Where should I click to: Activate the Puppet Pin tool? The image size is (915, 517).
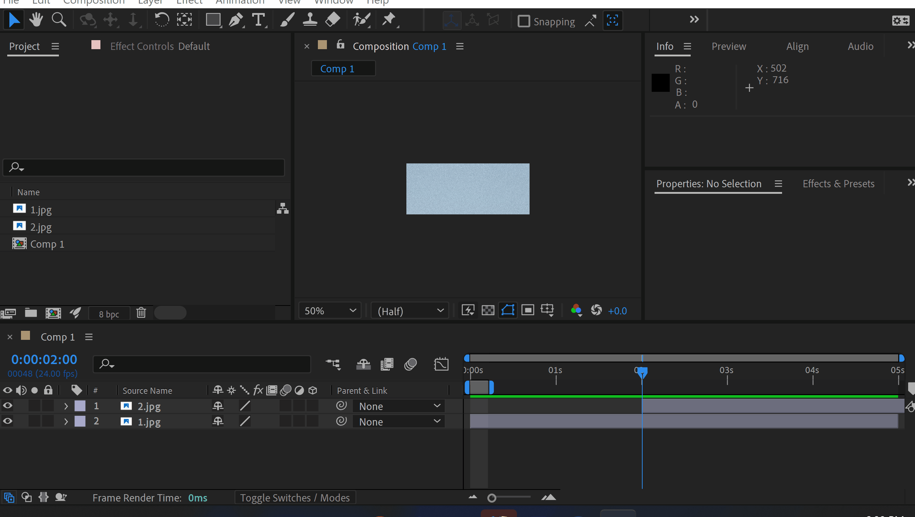coord(389,20)
